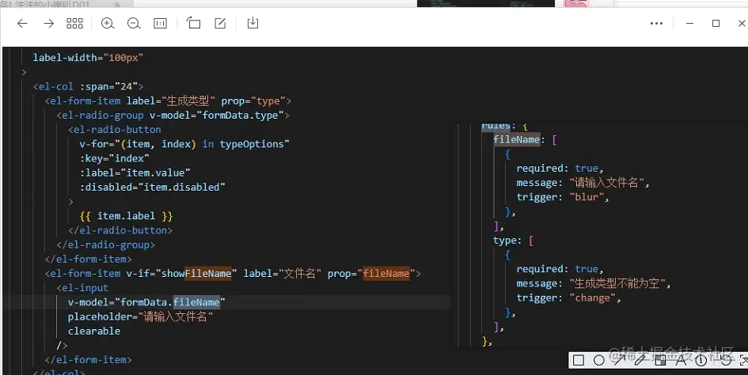Open the three-dot more options menu

point(656,24)
